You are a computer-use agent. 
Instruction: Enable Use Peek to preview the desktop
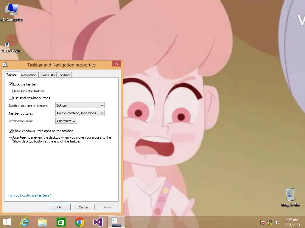tap(10, 140)
